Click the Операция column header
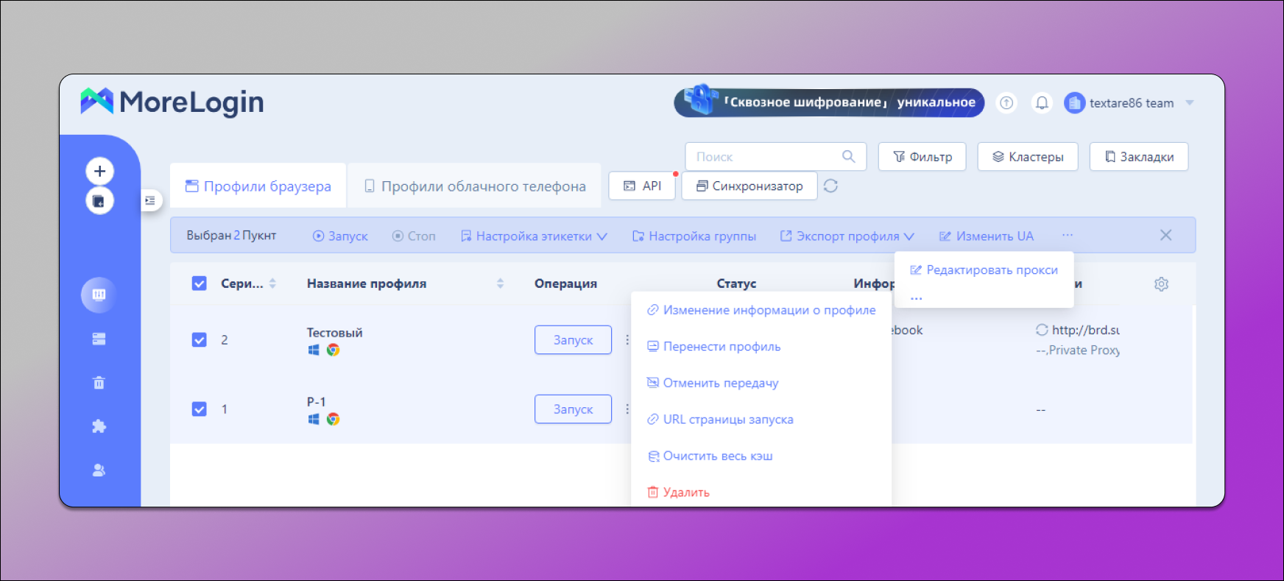The height and width of the screenshot is (581, 1284). 565,284
